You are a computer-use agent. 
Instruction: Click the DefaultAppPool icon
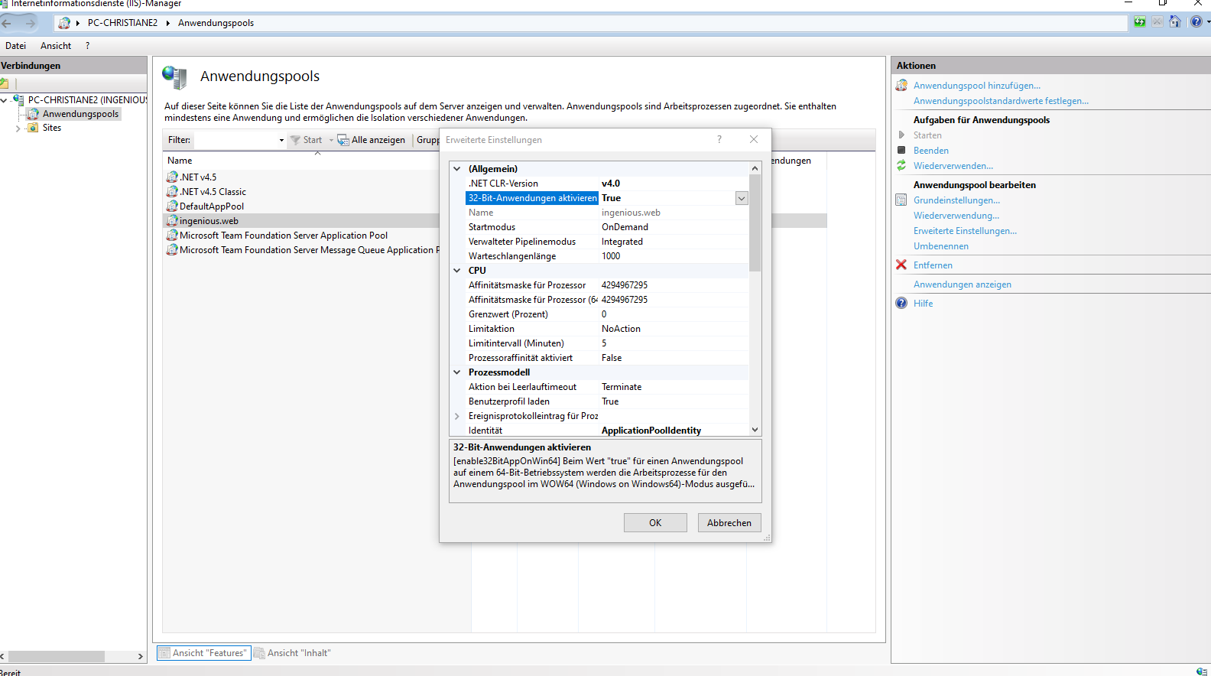[172, 206]
